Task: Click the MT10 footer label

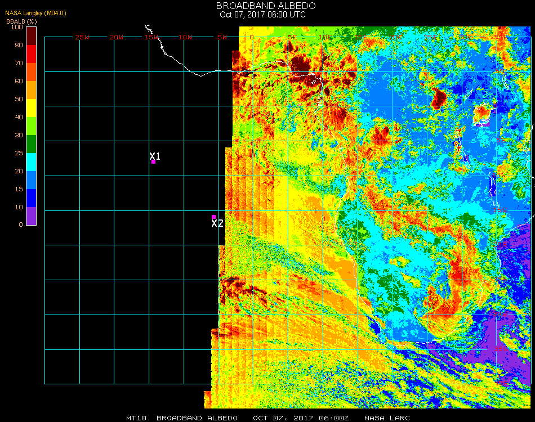Action: [137, 418]
